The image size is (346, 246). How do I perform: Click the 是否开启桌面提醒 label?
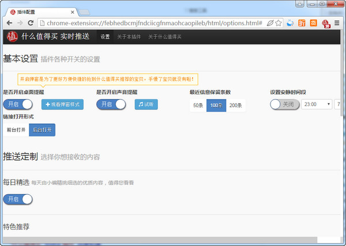pyautogui.click(x=24, y=92)
